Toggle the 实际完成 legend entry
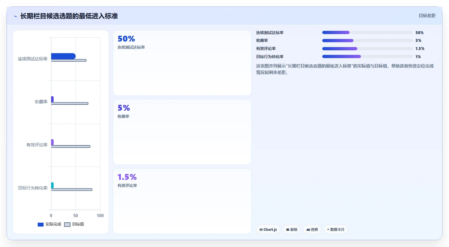The height and width of the screenshot is (247, 449). 49,224
